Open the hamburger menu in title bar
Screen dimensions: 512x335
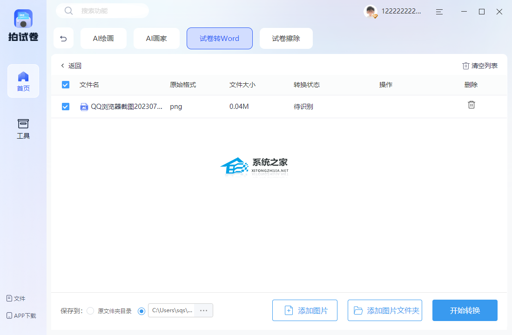click(439, 12)
